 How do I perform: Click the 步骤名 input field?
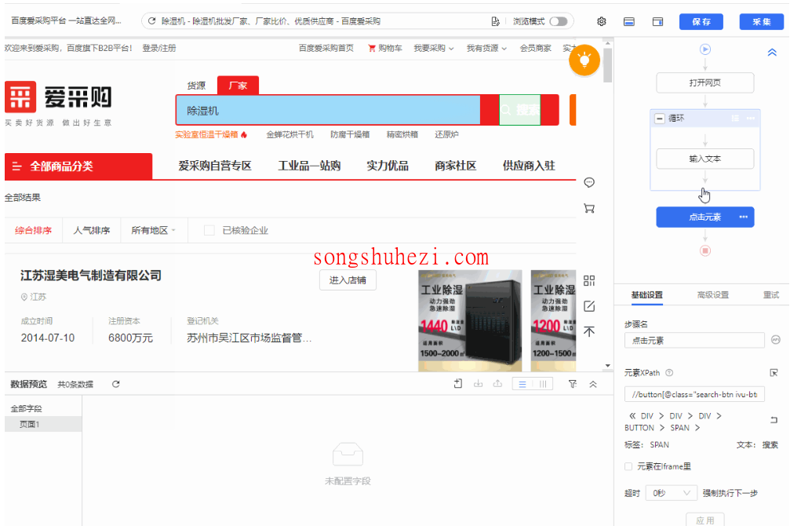(694, 340)
